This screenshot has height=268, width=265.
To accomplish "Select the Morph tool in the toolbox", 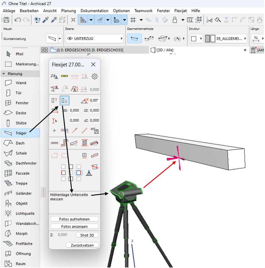I will pyautogui.click(x=20, y=233).
